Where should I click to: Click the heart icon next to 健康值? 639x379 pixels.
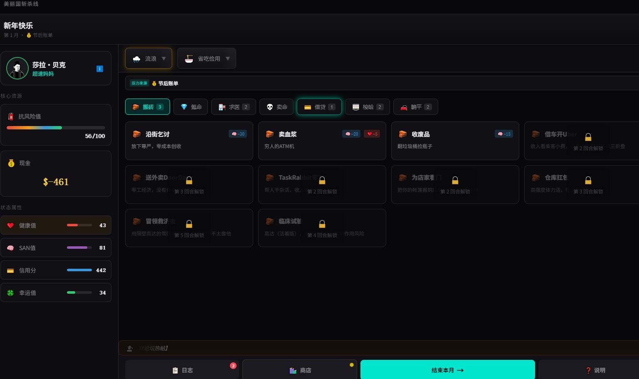pyautogui.click(x=10, y=225)
